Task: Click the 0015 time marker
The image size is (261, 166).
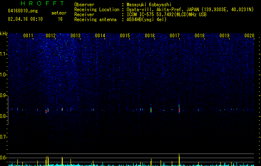Action: point(125,36)
